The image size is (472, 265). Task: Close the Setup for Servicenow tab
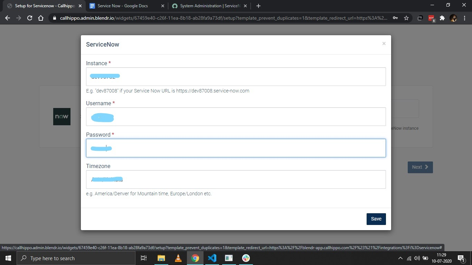click(80, 6)
